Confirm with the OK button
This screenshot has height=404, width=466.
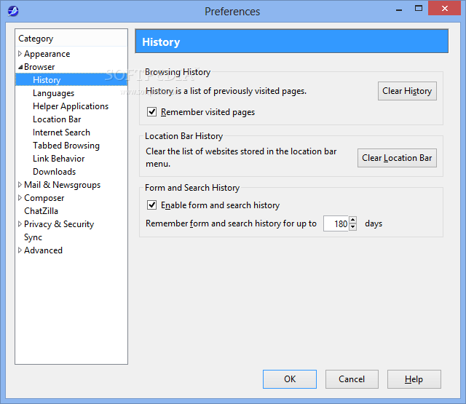tap(290, 379)
